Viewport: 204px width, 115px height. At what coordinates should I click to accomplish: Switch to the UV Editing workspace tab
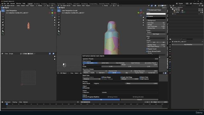pos(52,4)
